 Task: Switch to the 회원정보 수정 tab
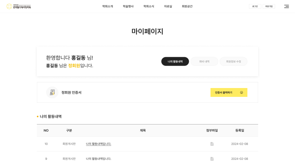click(233, 62)
